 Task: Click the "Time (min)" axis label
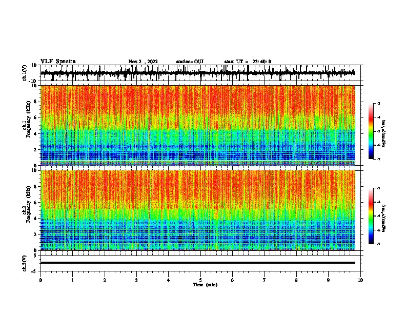pos(205,285)
